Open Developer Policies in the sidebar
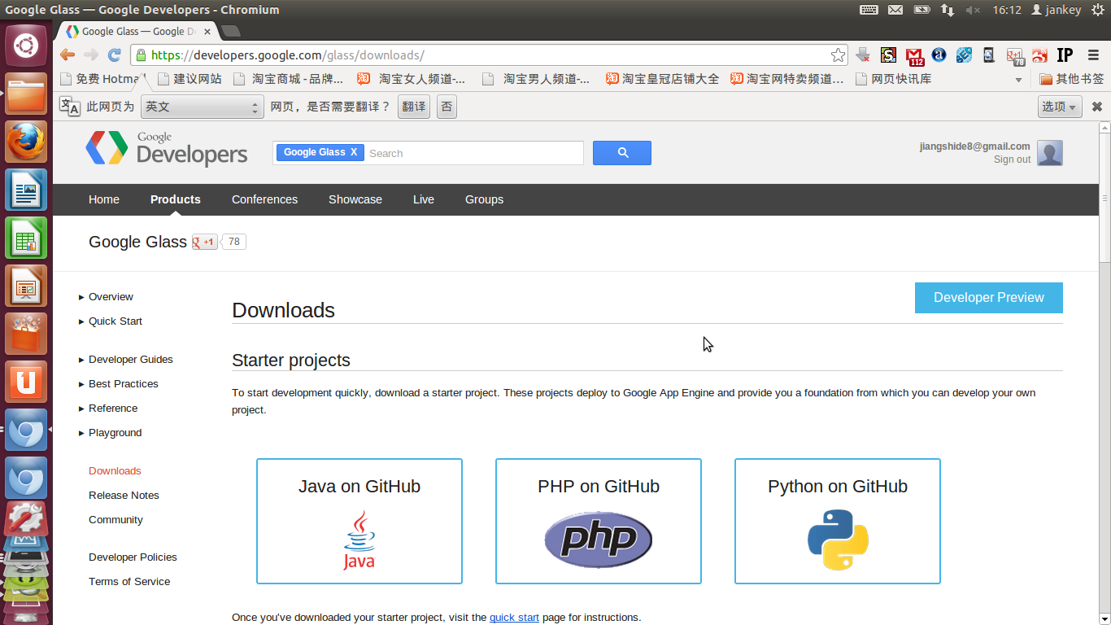Viewport: 1111px width, 625px height. (133, 557)
